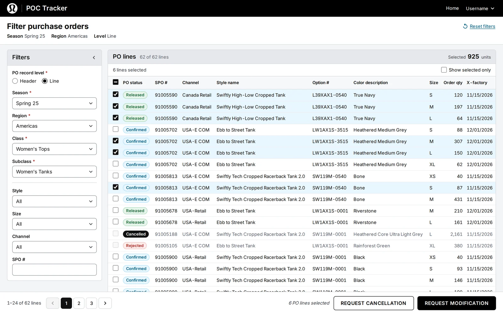Open the Size filter dropdown
The width and height of the screenshot is (503, 314).
click(x=54, y=224)
